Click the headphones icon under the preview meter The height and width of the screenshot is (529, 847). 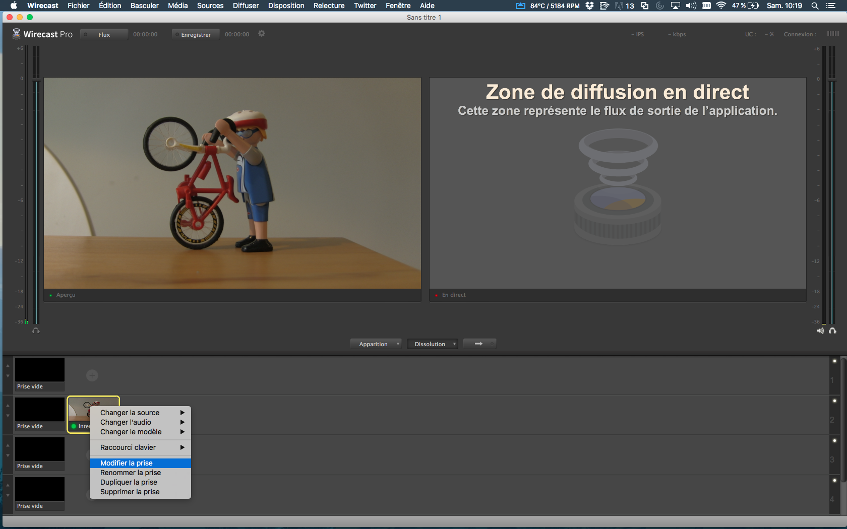click(x=36, y=330)
